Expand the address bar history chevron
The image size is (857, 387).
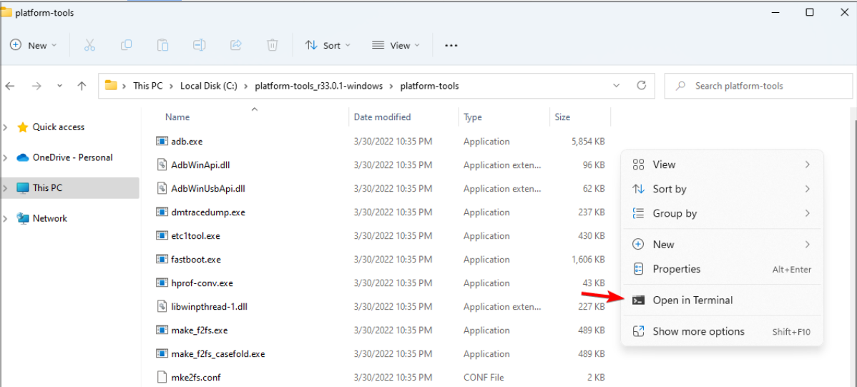click(617, 86)
